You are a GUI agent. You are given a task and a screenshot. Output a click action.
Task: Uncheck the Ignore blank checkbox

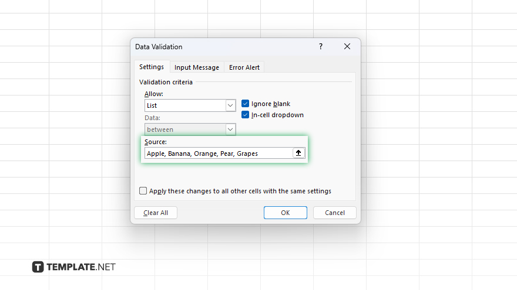246,104
